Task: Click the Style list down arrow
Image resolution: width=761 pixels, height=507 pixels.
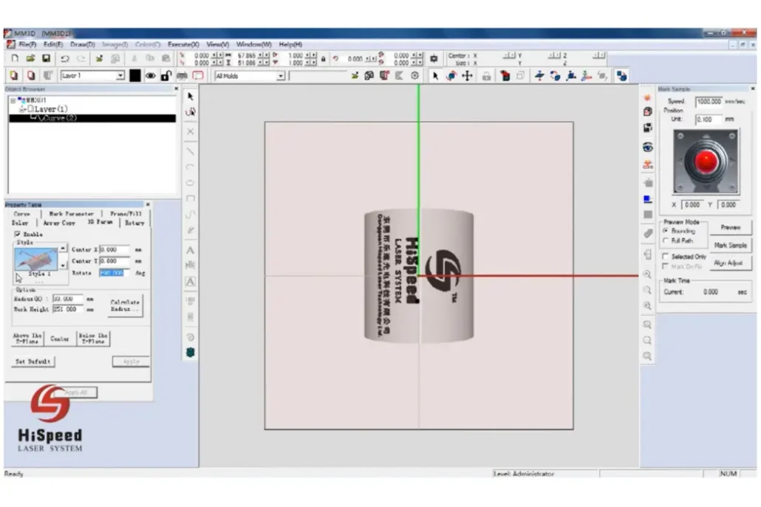Action: tap(63, 266)
